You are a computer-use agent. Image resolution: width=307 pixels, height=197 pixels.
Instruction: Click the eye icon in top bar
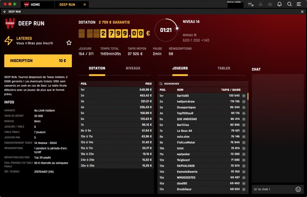[270, 4]
